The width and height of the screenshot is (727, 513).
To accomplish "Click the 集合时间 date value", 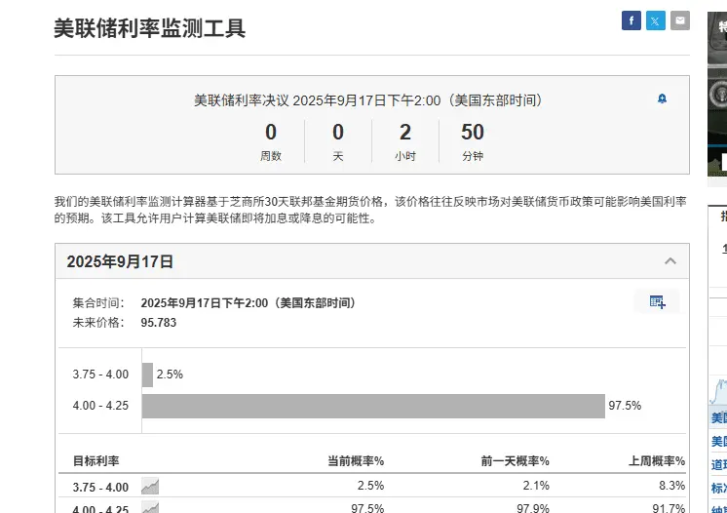I will tap(249, 303).
